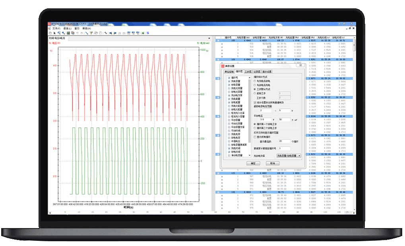Collapse cycle 109 row in table
Screen dimensions: 405x246
pyautogui.click(x=218, y=59)
